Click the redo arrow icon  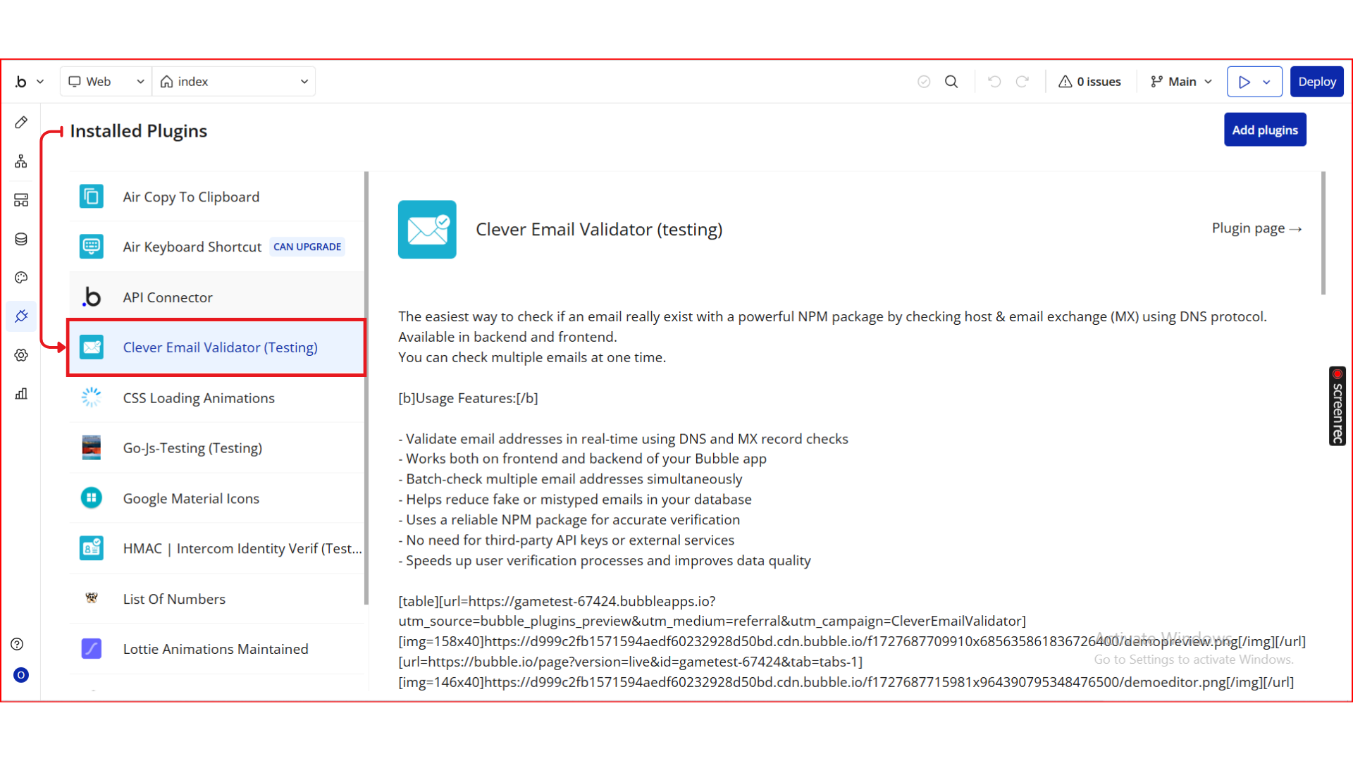(x=1023, y=82)
